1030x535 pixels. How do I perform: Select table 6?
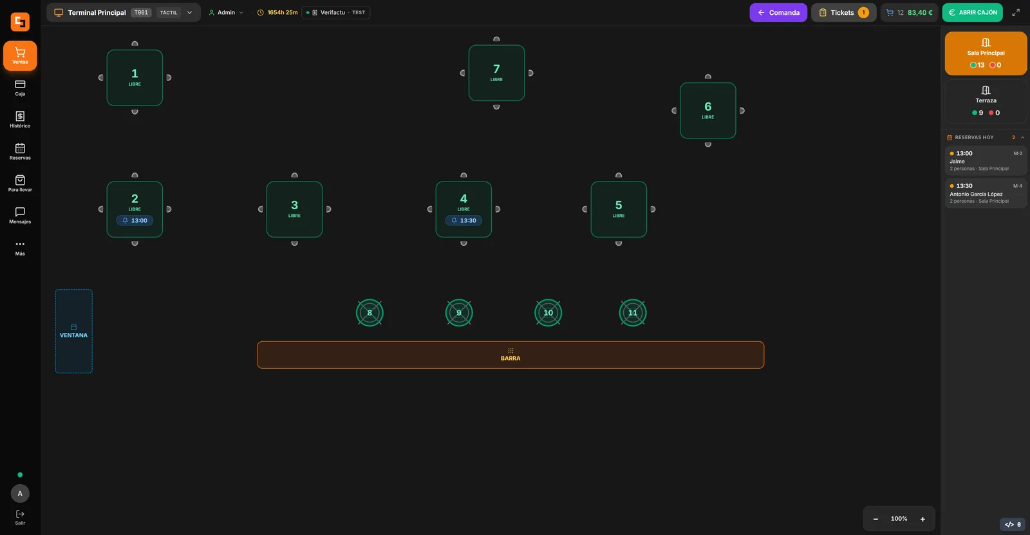[x=708, y=111]
